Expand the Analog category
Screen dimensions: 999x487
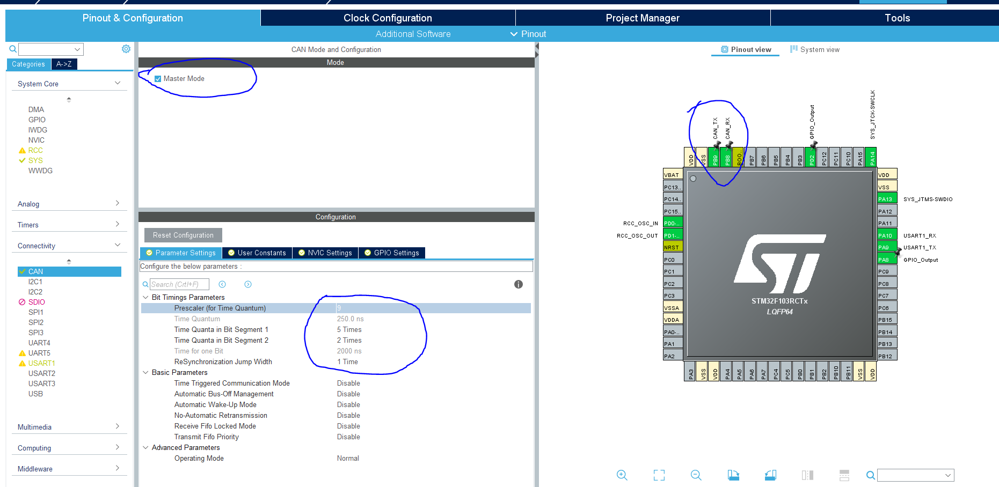click(x=118, y=203)
